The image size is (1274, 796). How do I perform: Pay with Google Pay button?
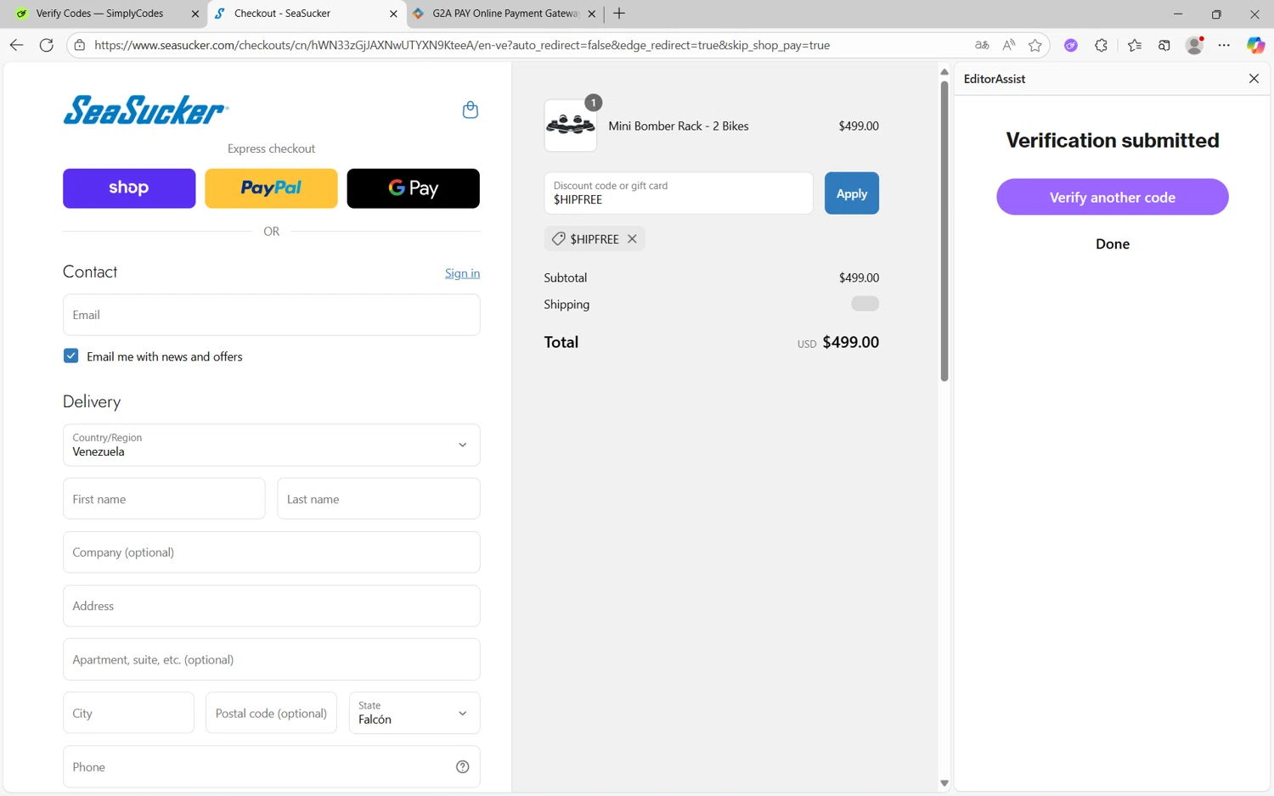414,188
